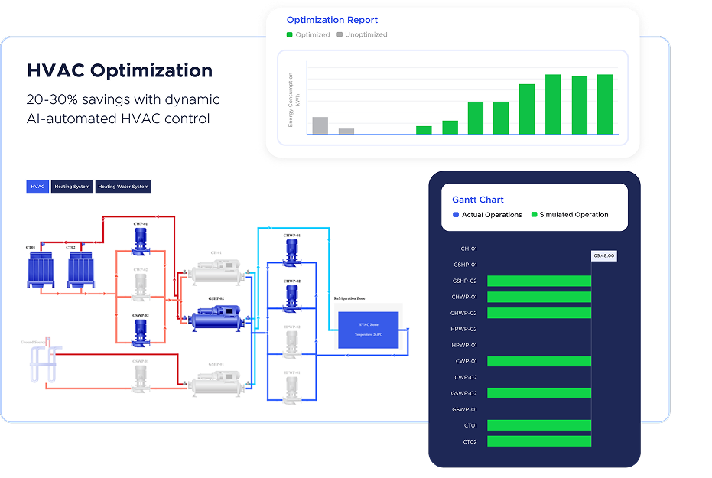Open the Heating Water System tab
Viewport: 712px width, 478px height.
tap(123, 187)
